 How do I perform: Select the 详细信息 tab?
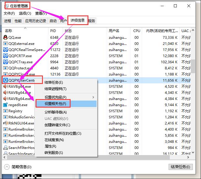click(x=78, y=20)
